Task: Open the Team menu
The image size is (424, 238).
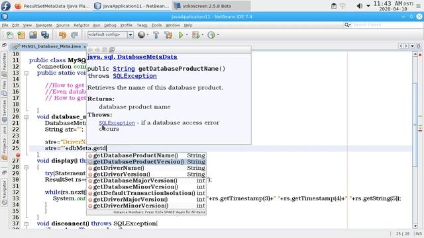Action: click(x=142, y=25)
